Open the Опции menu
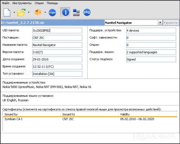Viewport: 180px width, 144px height. tap(39, 3)
